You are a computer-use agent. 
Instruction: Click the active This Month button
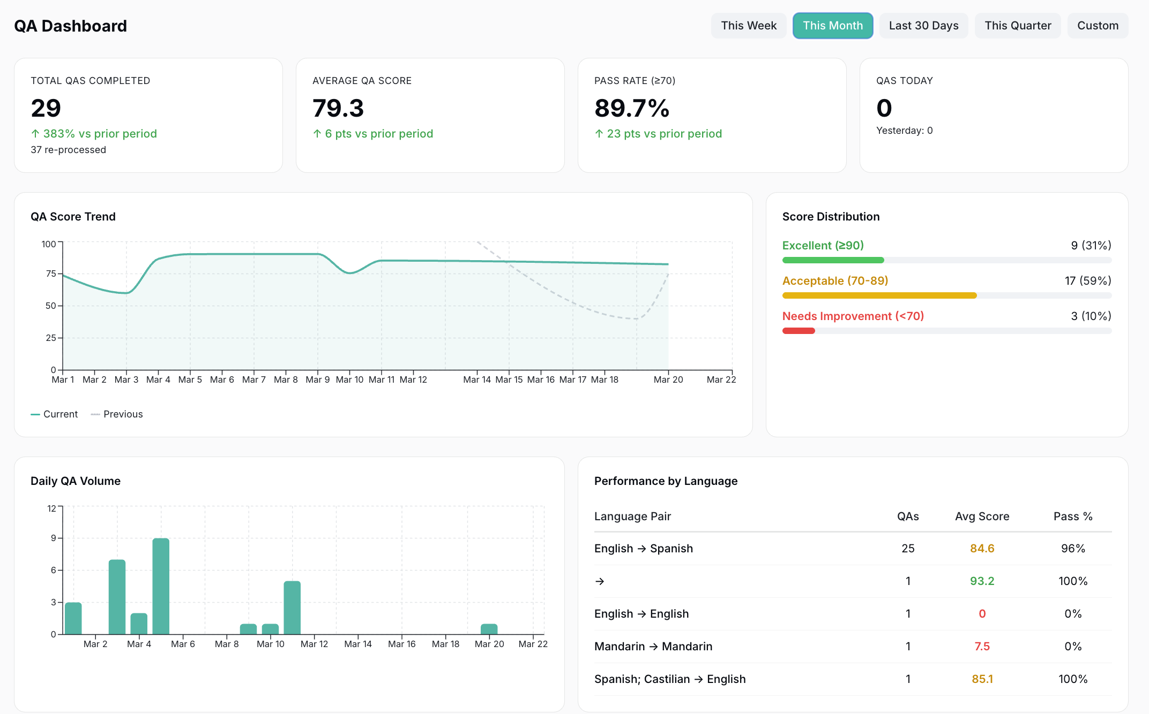click(x=833, y=25)
